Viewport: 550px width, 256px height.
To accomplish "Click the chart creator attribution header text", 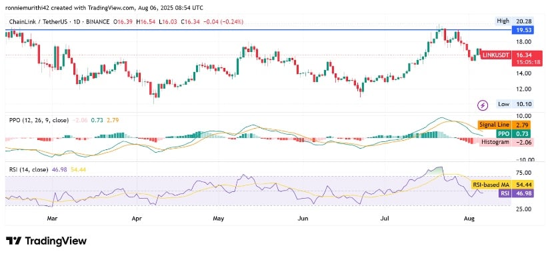I will click(x=104, y=7).
